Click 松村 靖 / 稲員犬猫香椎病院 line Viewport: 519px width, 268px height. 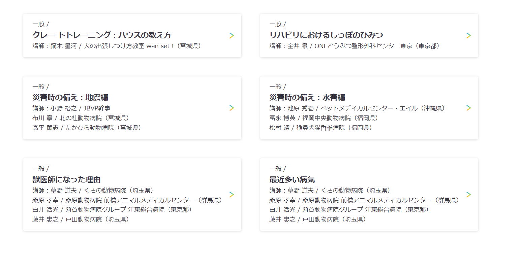(322, 128)
